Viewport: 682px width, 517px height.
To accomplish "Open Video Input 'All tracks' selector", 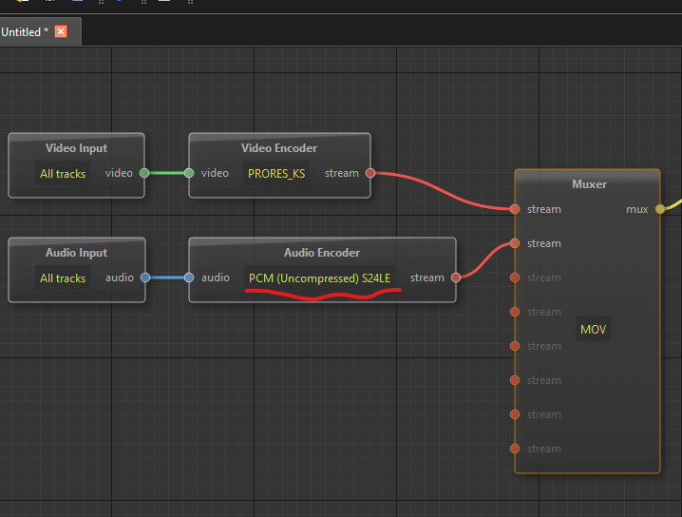I will point(63,174).
